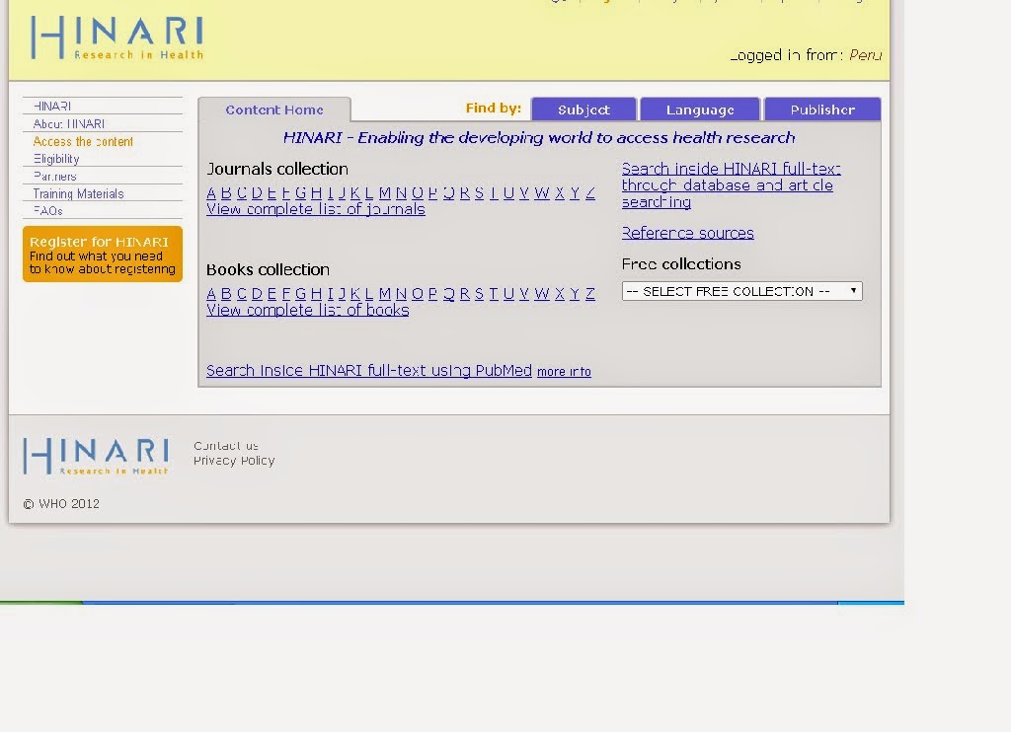The width and height of the screenshot is (1011, 732).
Task: Open the Free collections dropdown
Action: point(740,290)
